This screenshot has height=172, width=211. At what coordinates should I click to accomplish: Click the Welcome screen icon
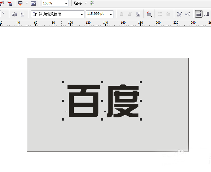(x=33, y=3)
